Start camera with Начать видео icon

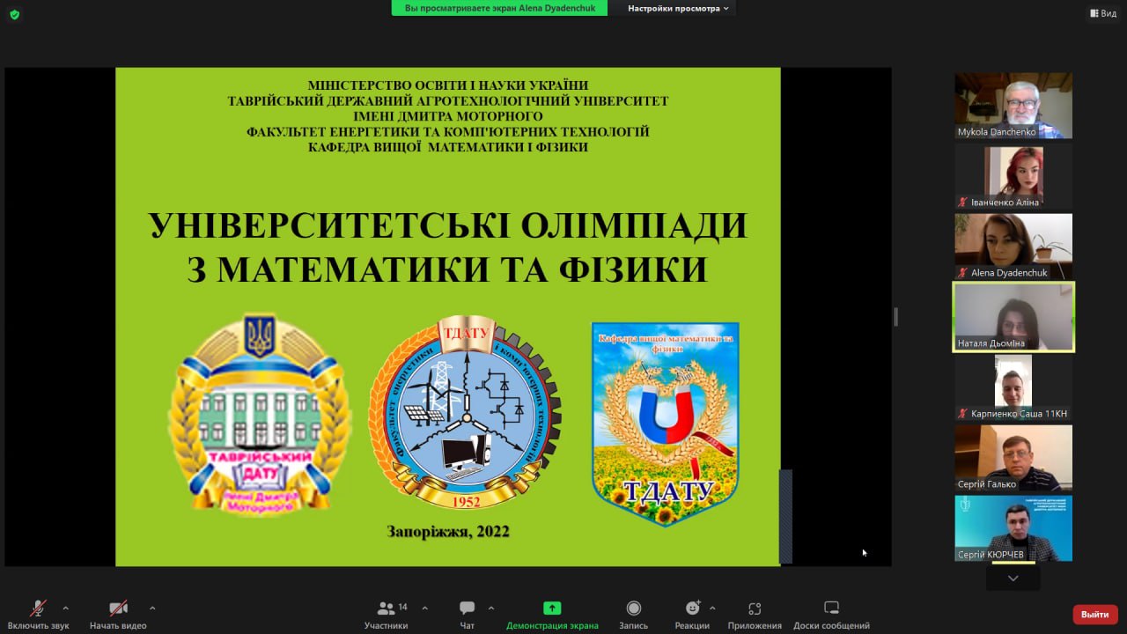[x=118, y=608]
